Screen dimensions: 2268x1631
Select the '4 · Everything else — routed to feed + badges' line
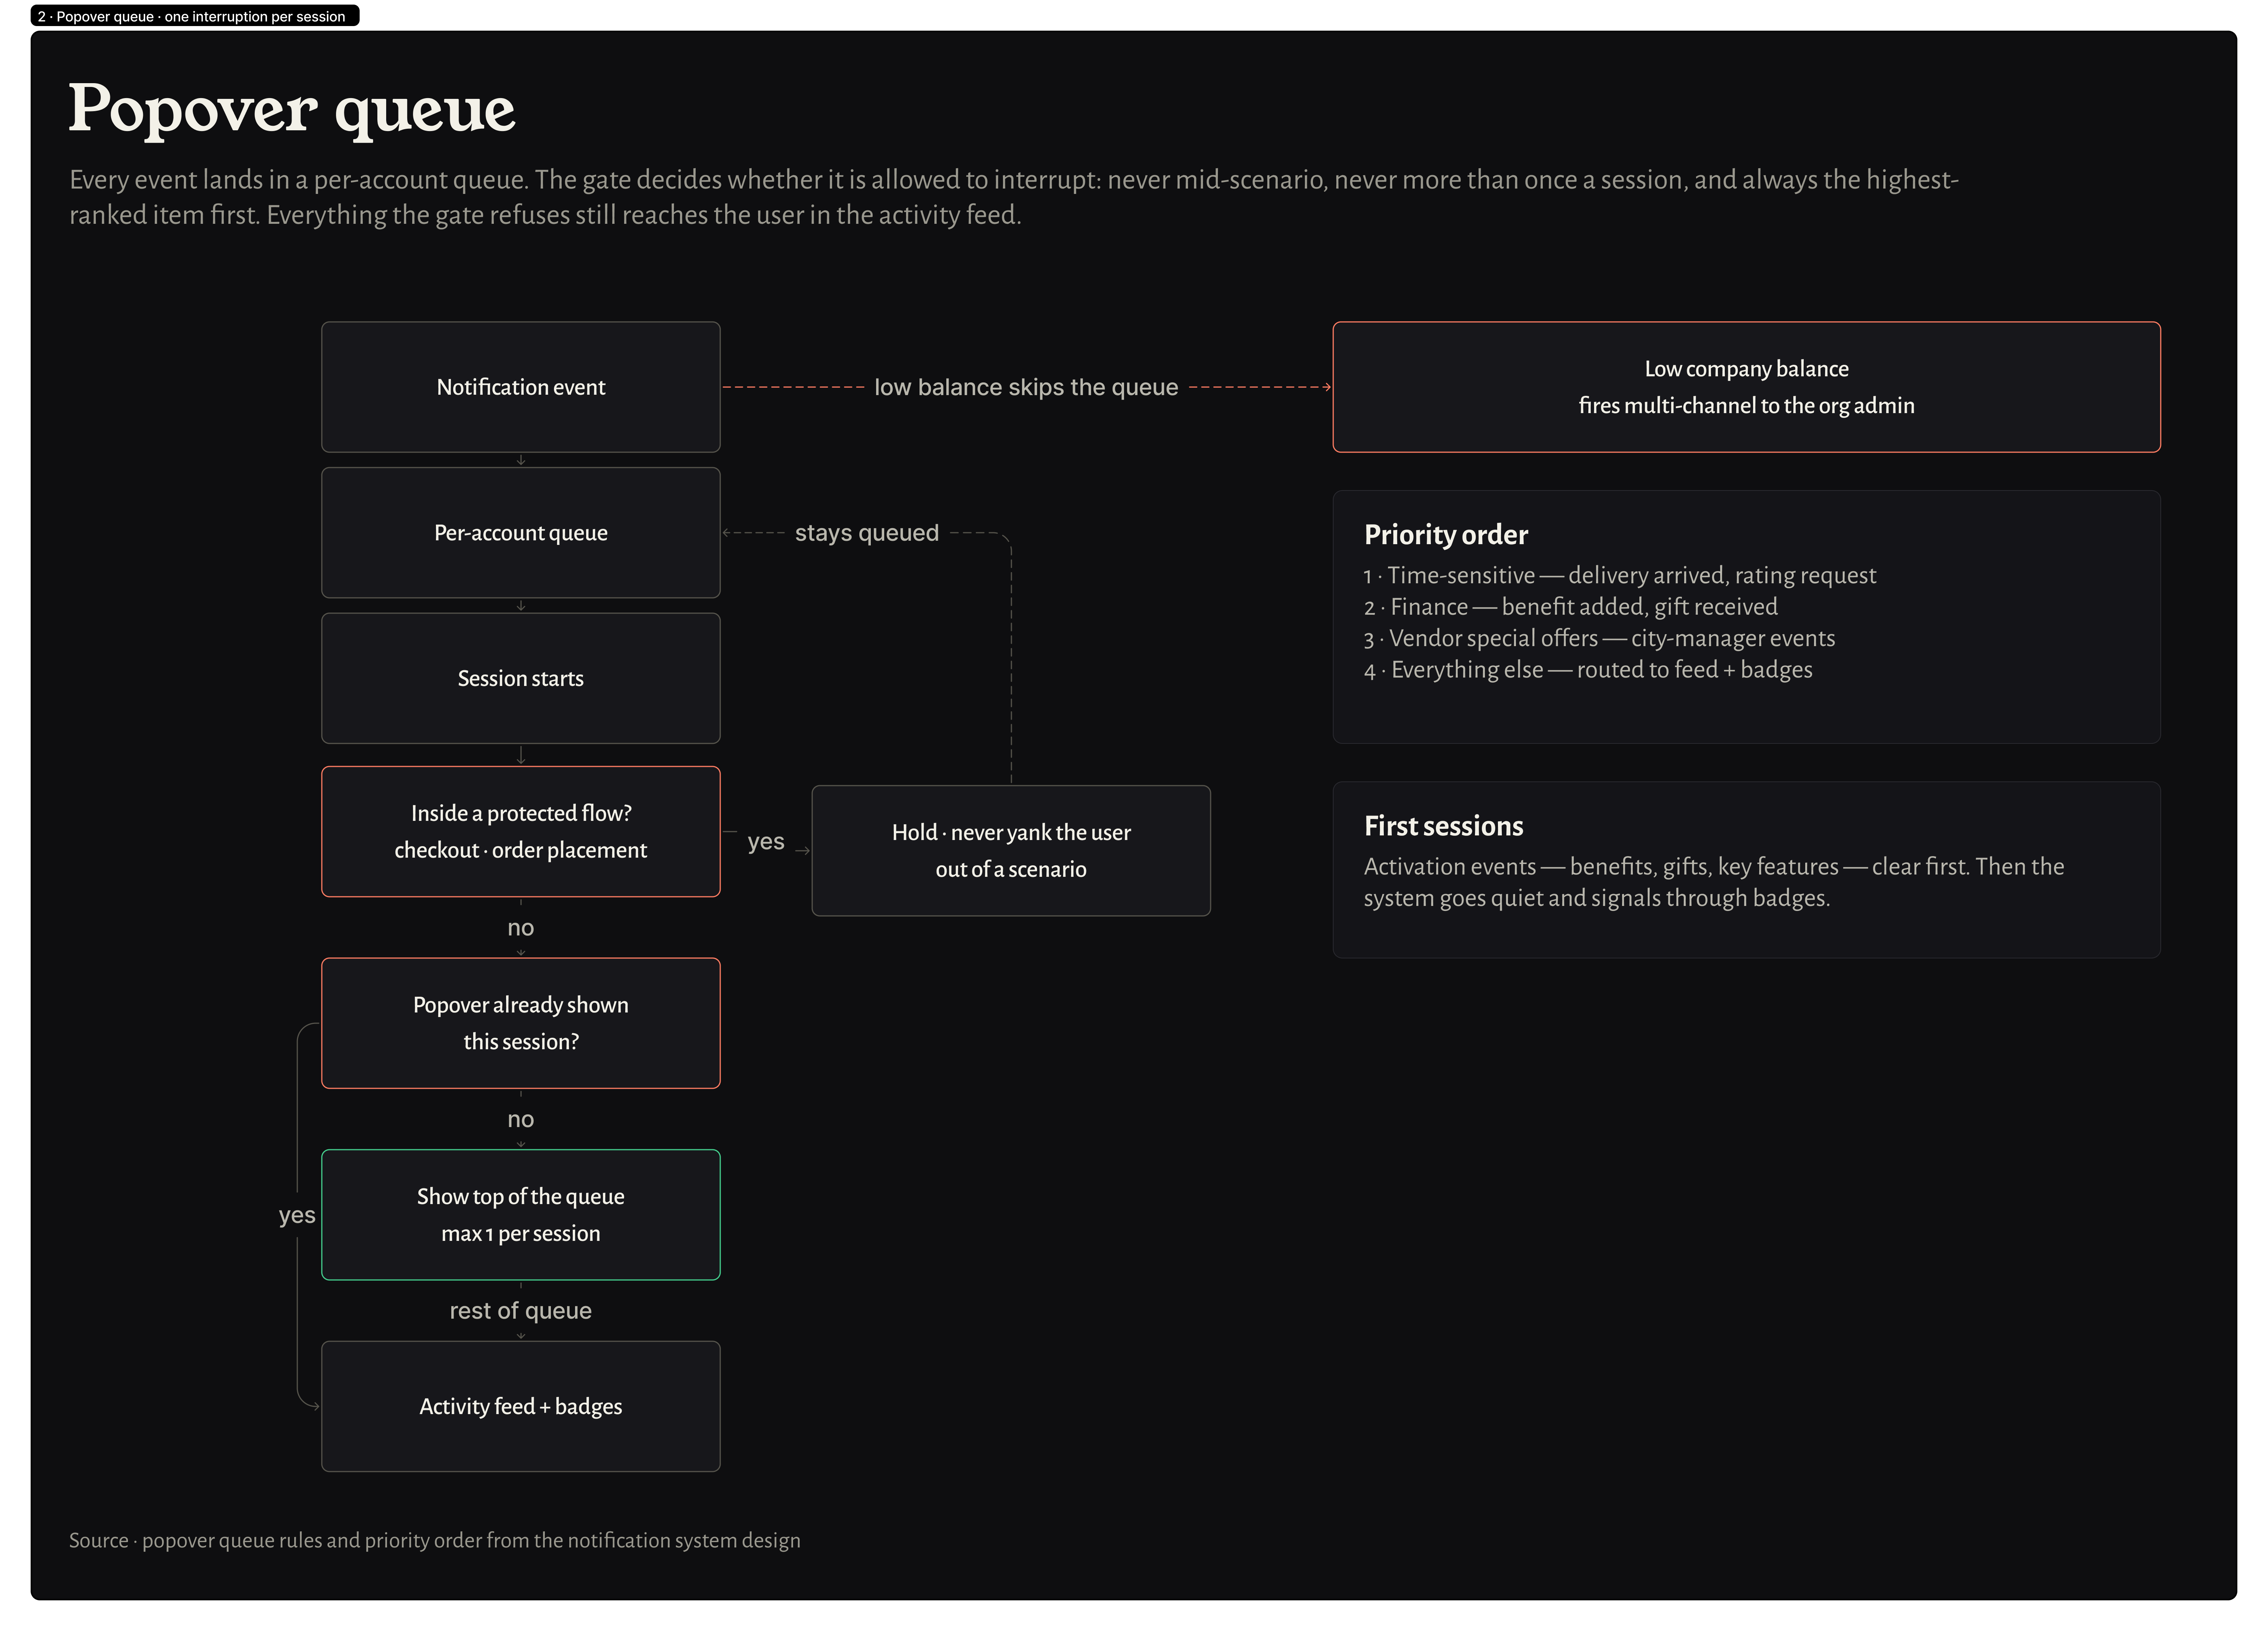pos(1588,670)
